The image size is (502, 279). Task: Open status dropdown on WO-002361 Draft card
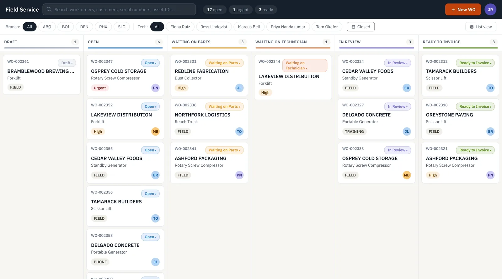point(67,63)
